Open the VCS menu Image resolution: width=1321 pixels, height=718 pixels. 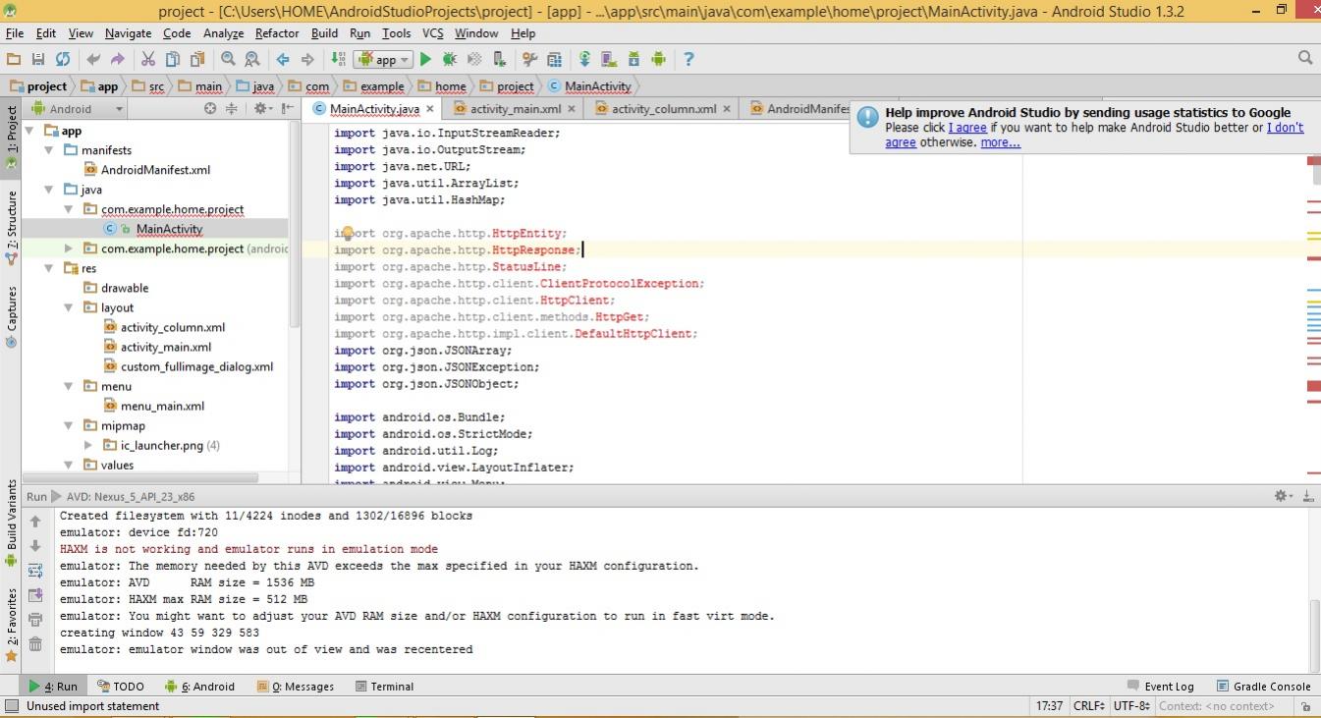(x=433, y=33)
